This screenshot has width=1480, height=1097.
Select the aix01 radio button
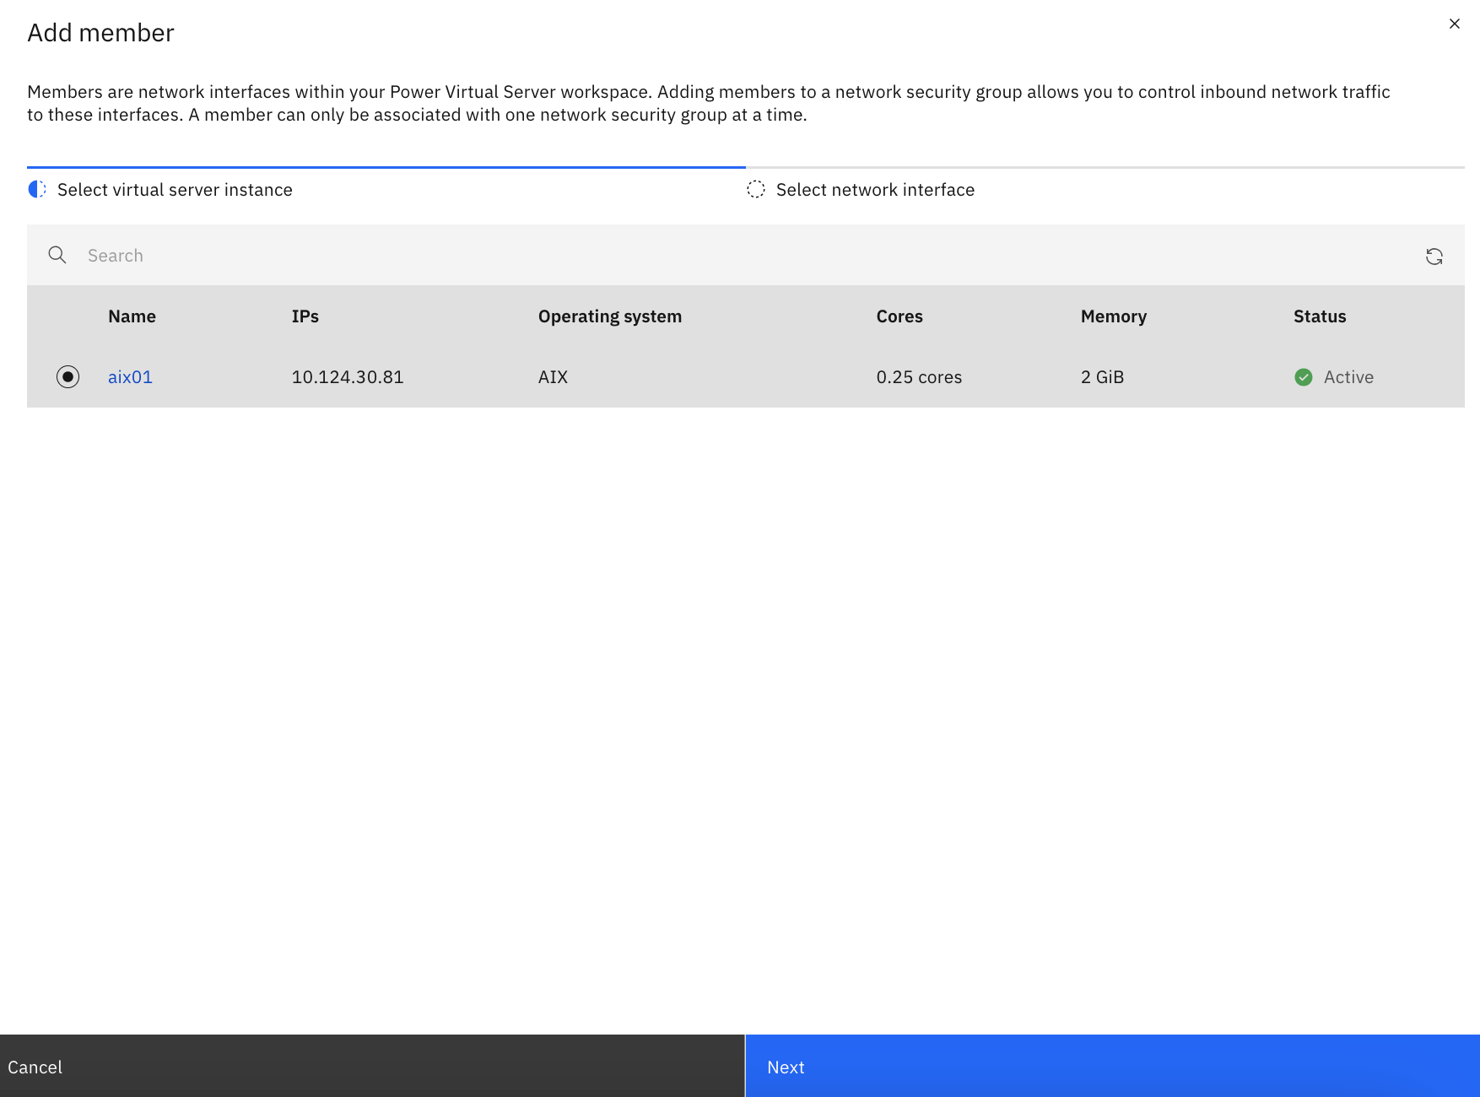pyautogui.click(x=68, y=376)
